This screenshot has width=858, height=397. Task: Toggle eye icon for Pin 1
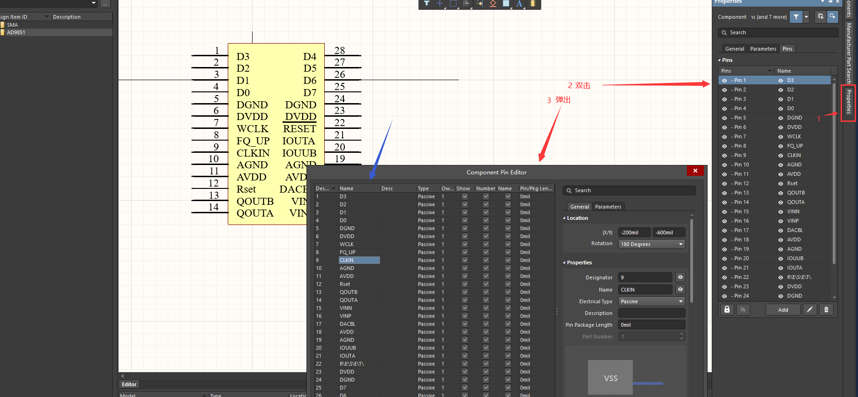pos(724,81)
